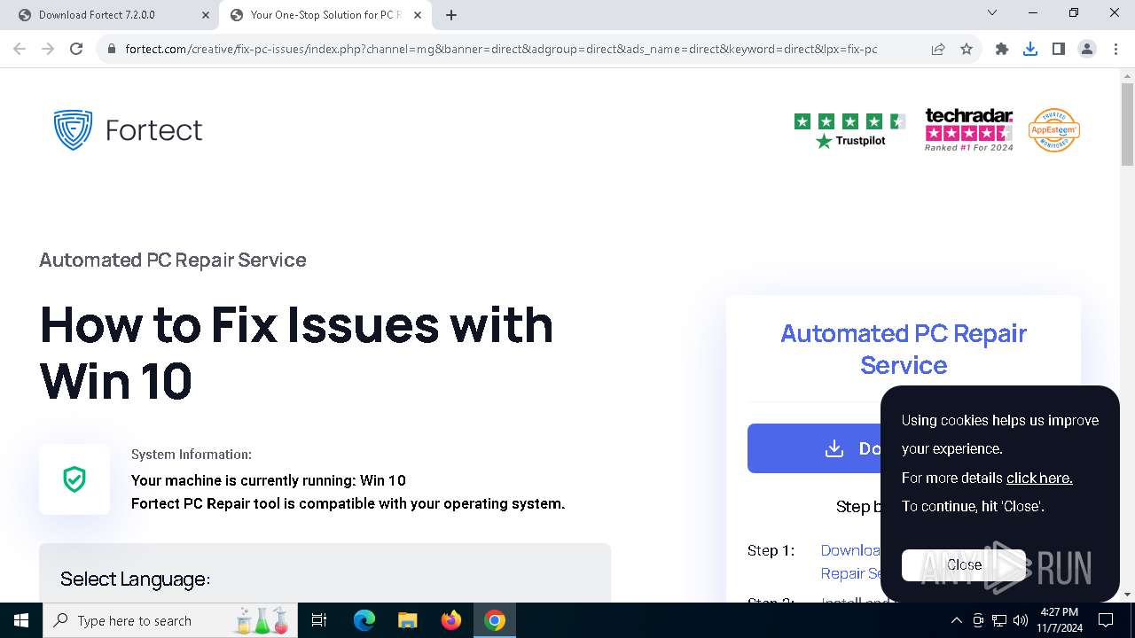Click 'How to Fix Issues with Win 10' heading
Image resolution: width=1135 pixels, height=638 pixels.
[x=296, y=353]
